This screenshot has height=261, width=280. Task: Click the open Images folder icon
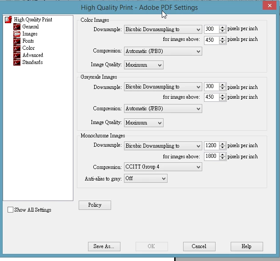(17, 34)
